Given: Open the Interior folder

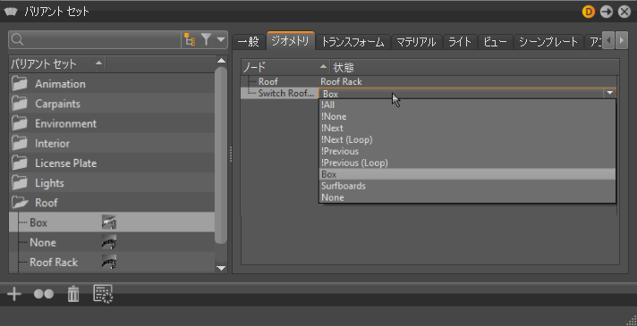Looking at the screenshot, I should tap(111, 144).
